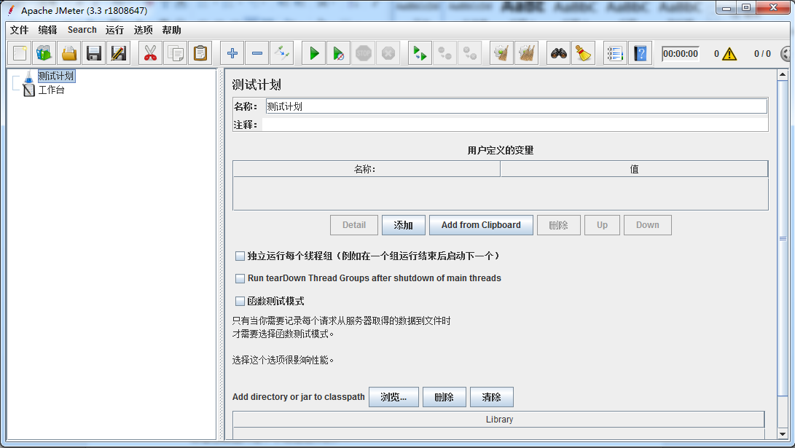Click the yellow warning triangle icon
The width and height of the screenshot is (795, 448).
(x=729, y=54)
